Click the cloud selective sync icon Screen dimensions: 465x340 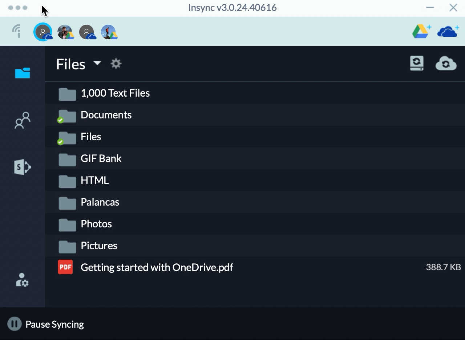pos(446,64)
